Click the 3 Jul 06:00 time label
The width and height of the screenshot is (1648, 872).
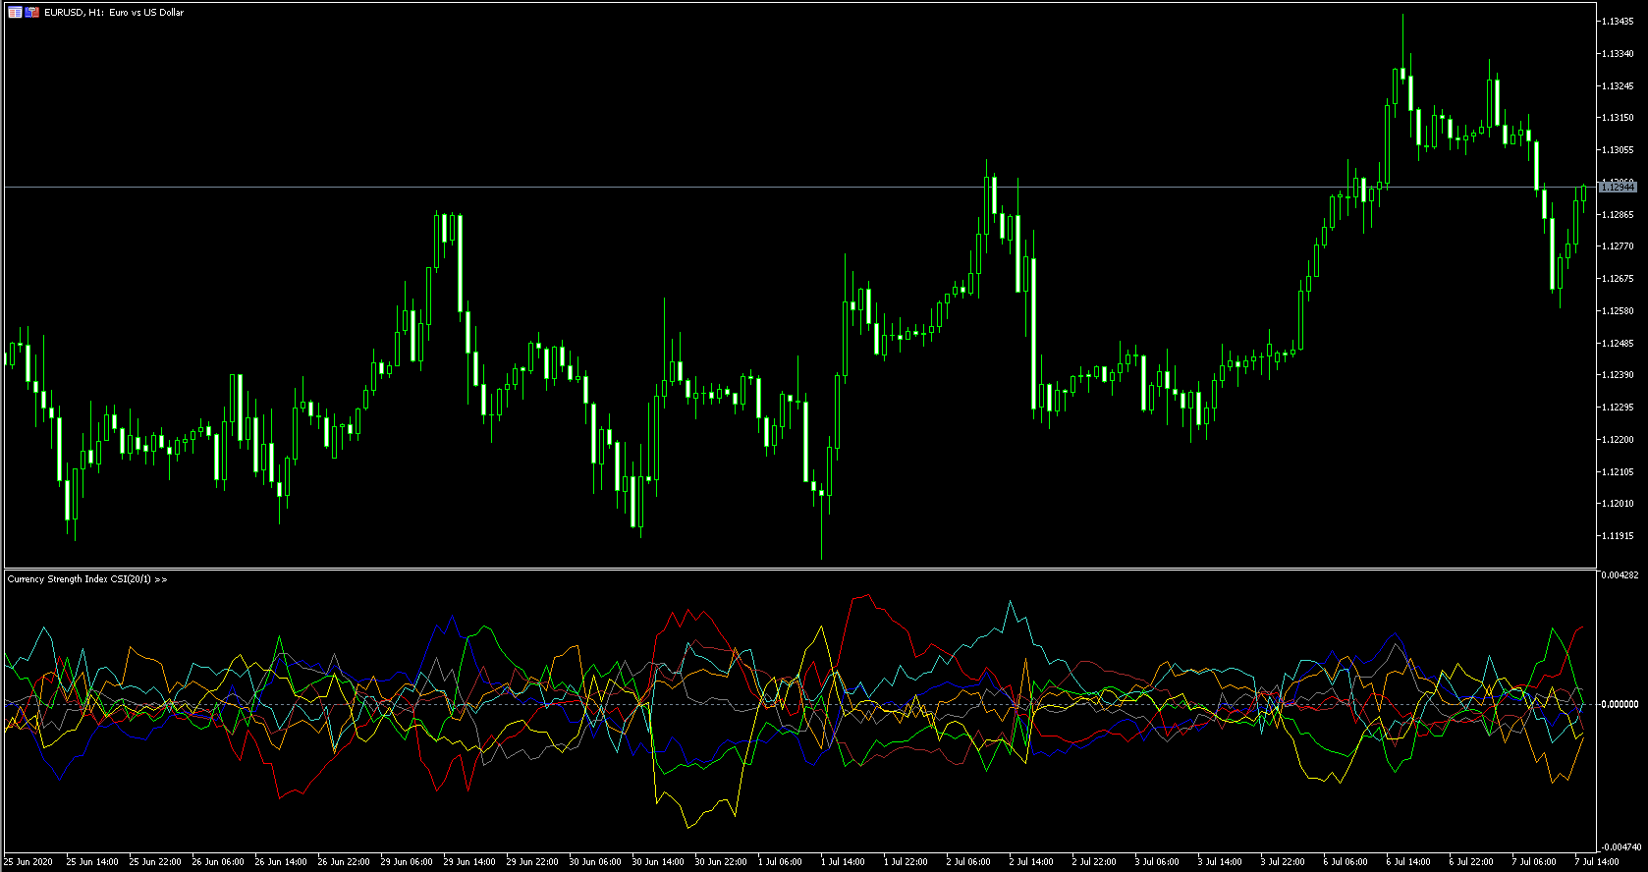1160,862
